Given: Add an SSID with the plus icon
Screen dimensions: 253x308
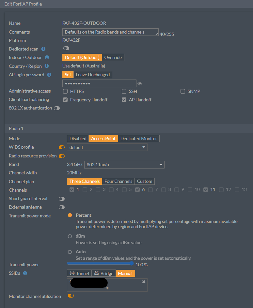Looking at the screenshot, I should 107,288.
